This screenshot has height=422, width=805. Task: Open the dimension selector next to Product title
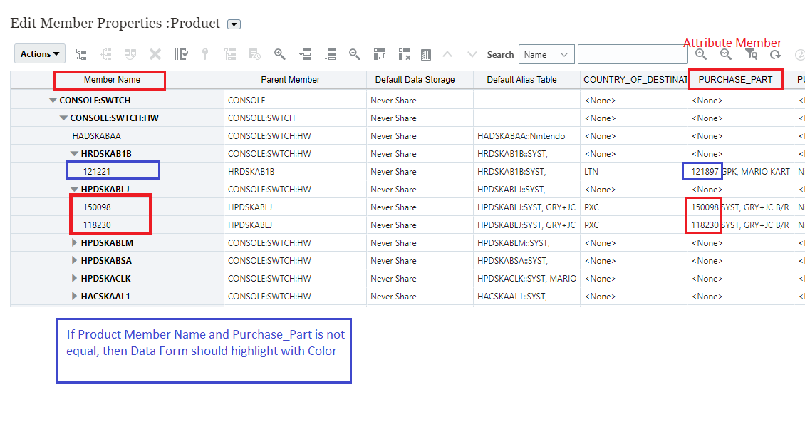point(234,24)
